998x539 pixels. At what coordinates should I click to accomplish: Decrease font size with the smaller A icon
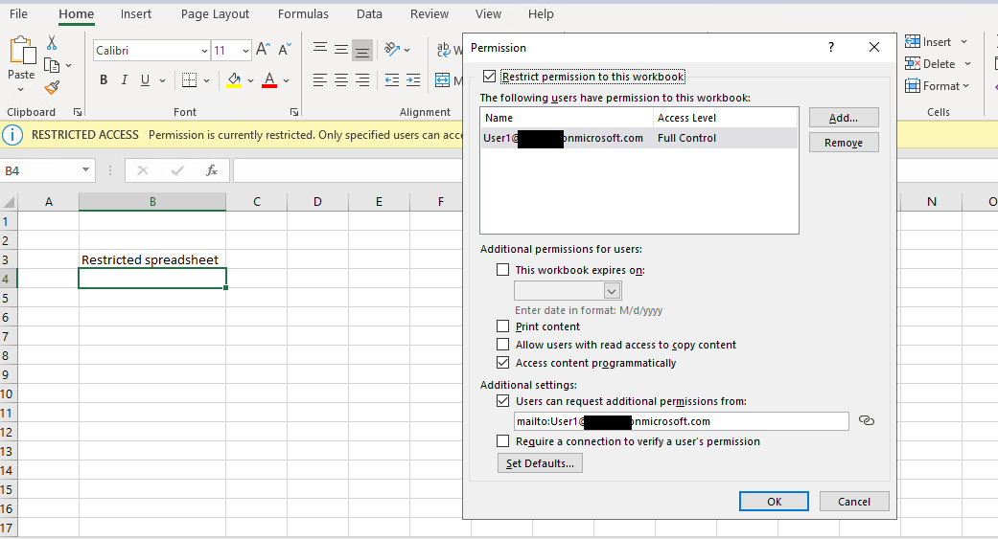285,50
